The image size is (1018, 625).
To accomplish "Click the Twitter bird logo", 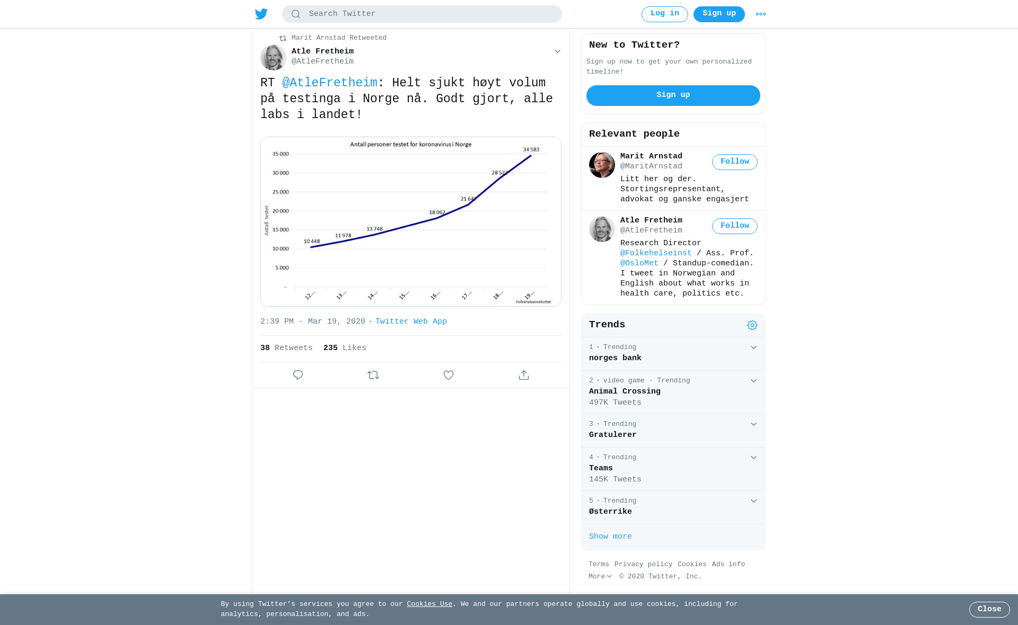I will [261, 14].
